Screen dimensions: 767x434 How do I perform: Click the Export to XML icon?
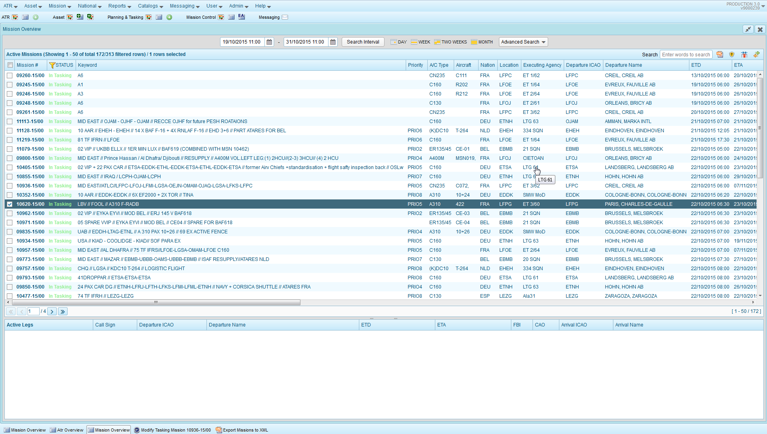(720, 54)
